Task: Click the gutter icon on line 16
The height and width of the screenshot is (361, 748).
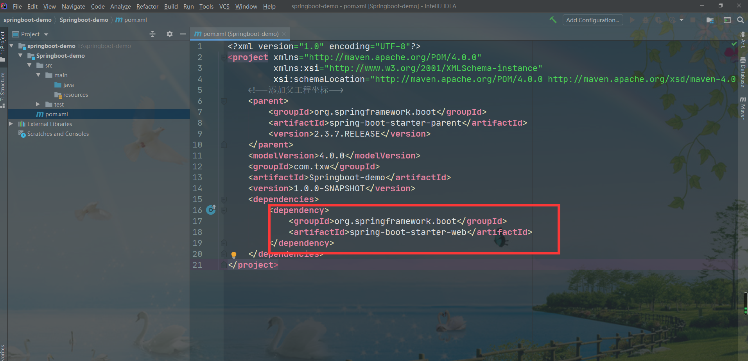Action: click(x=211, y=210)
